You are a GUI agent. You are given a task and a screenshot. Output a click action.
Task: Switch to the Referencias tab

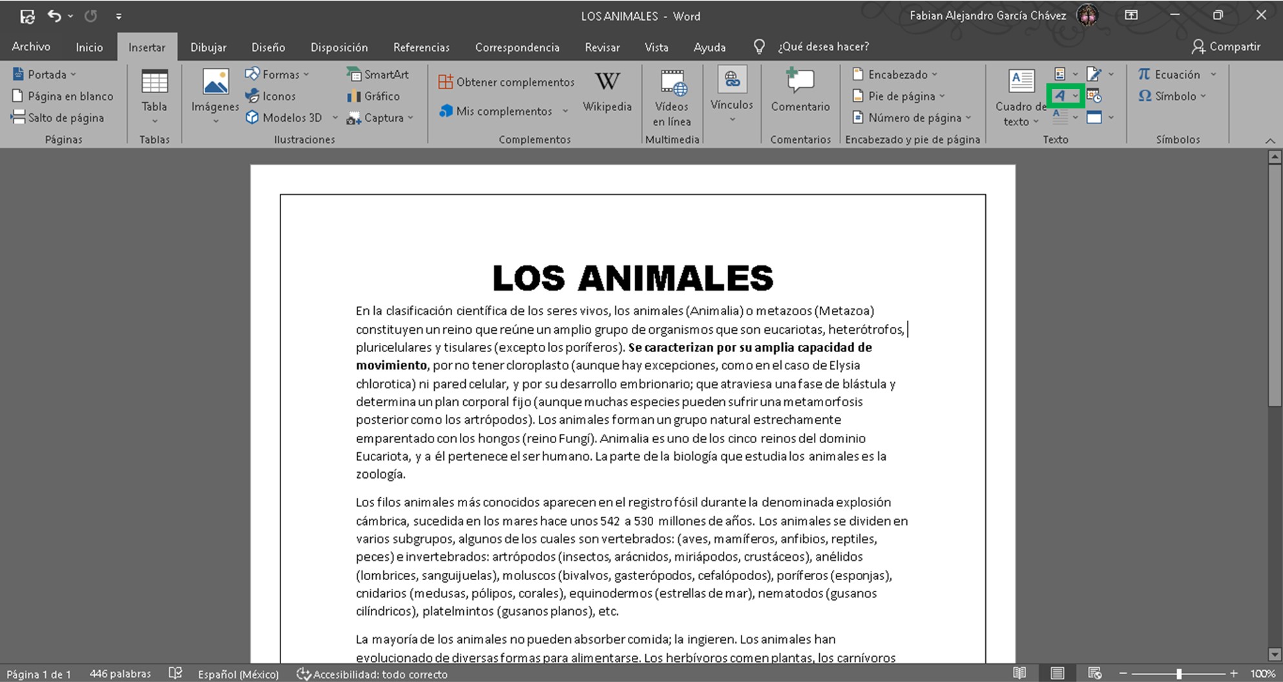pos(421,47)
